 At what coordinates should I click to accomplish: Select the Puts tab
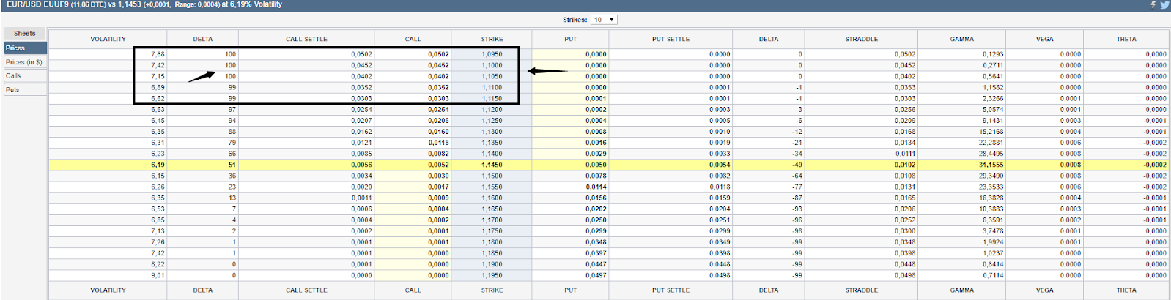click(x=25, y=90)
